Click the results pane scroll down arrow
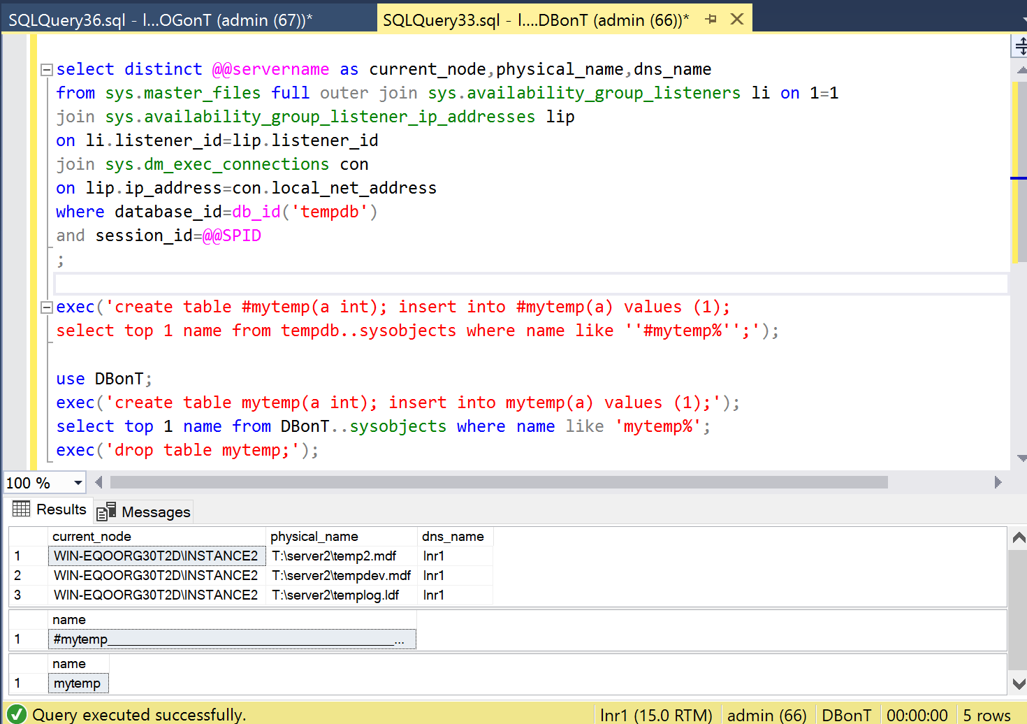This screenshot has width=1027, height=724. click(1019, 683)
